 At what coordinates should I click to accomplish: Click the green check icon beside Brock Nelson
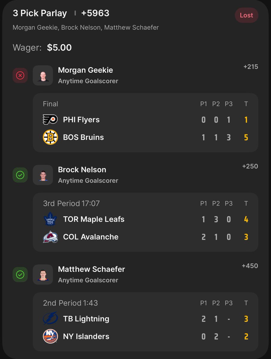[x=20, y=175]
